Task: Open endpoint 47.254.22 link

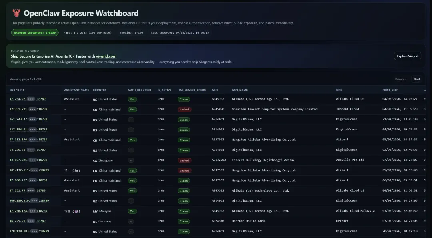Action: coord(27,99)
